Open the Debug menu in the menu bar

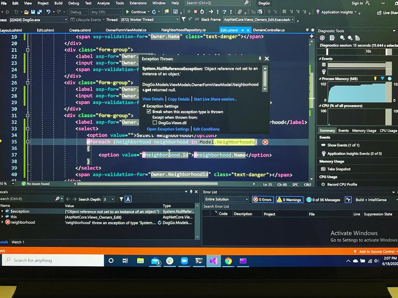[x=73, y=3]
